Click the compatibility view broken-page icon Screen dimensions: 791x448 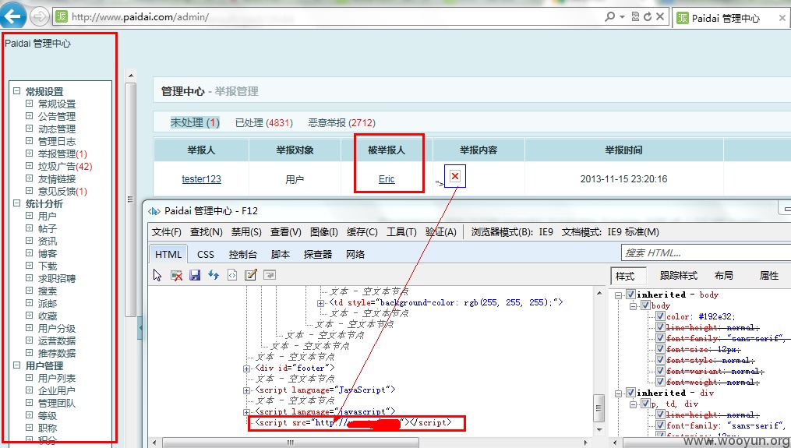636,16
